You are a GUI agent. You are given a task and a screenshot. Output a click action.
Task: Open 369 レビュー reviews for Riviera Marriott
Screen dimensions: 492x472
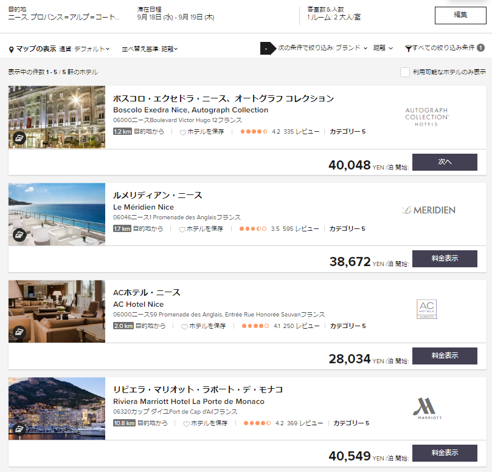[305, 423]
